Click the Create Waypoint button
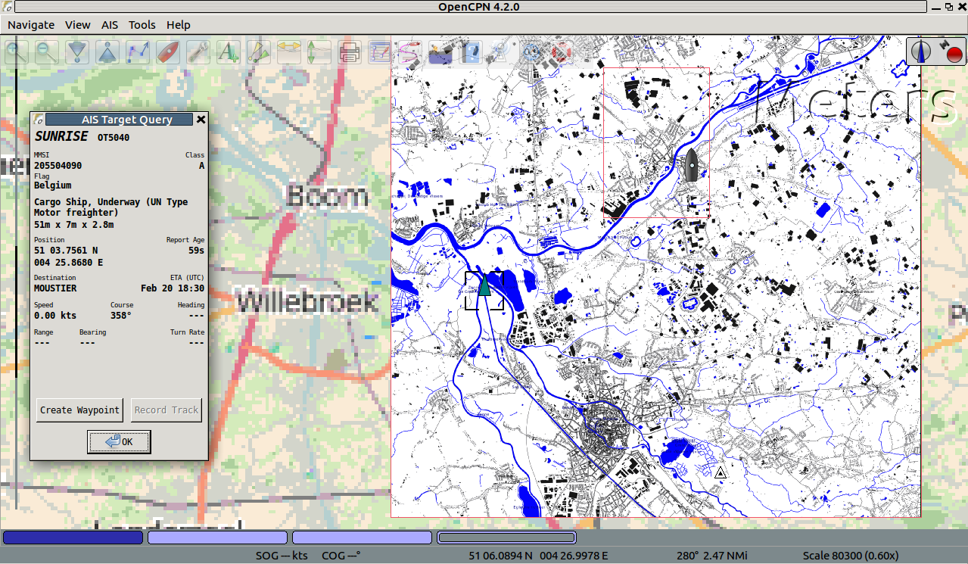968x564 pixels. (x=79, y=410)
